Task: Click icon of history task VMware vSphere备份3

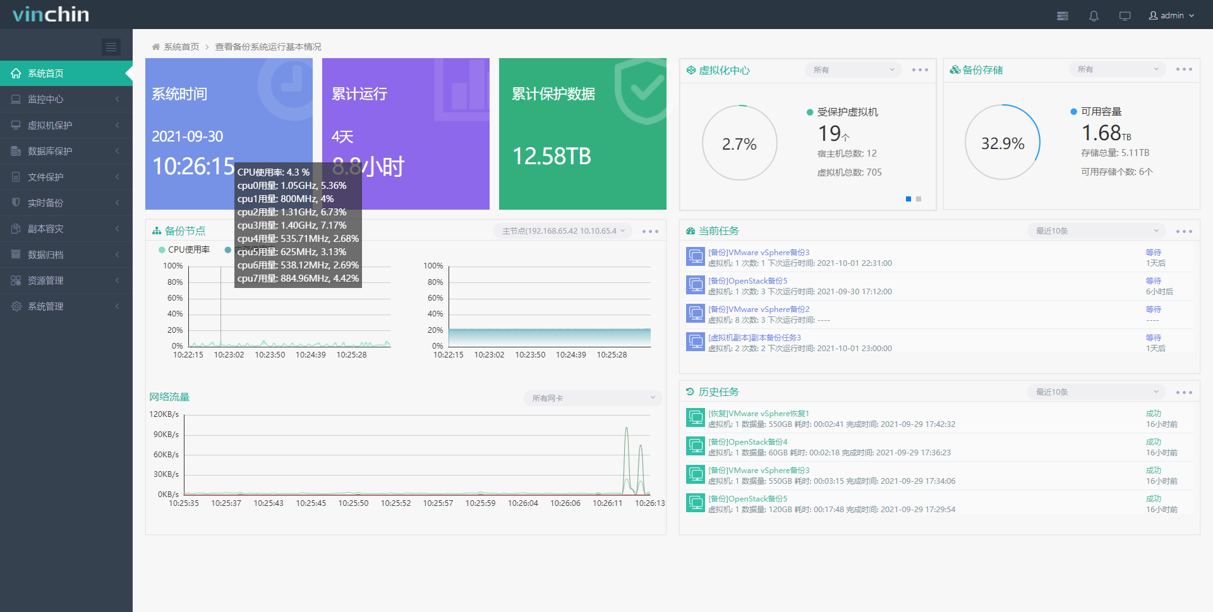Action: (696, 474)
